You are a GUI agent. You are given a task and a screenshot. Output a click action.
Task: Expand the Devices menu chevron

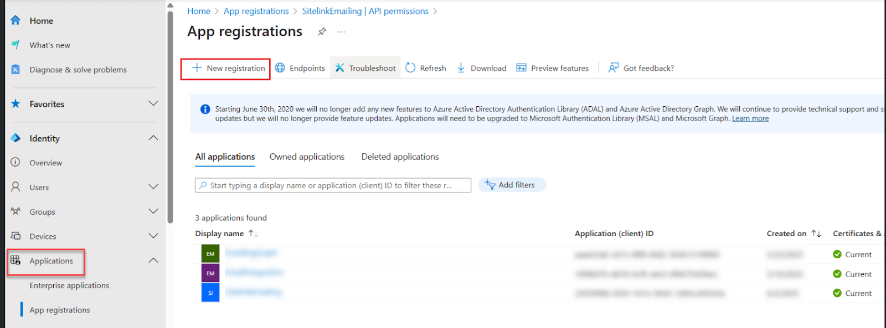coord(153,236)
